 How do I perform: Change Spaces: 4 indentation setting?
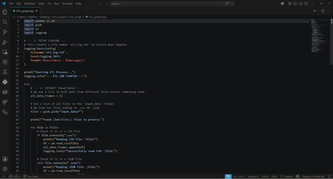pyautogui.click(x=253, y=176)
